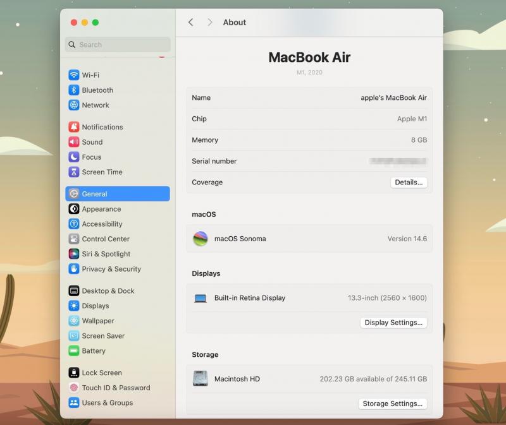Click the About page title
This screenshot has height=425, width=506.
(x=235, y=22)
